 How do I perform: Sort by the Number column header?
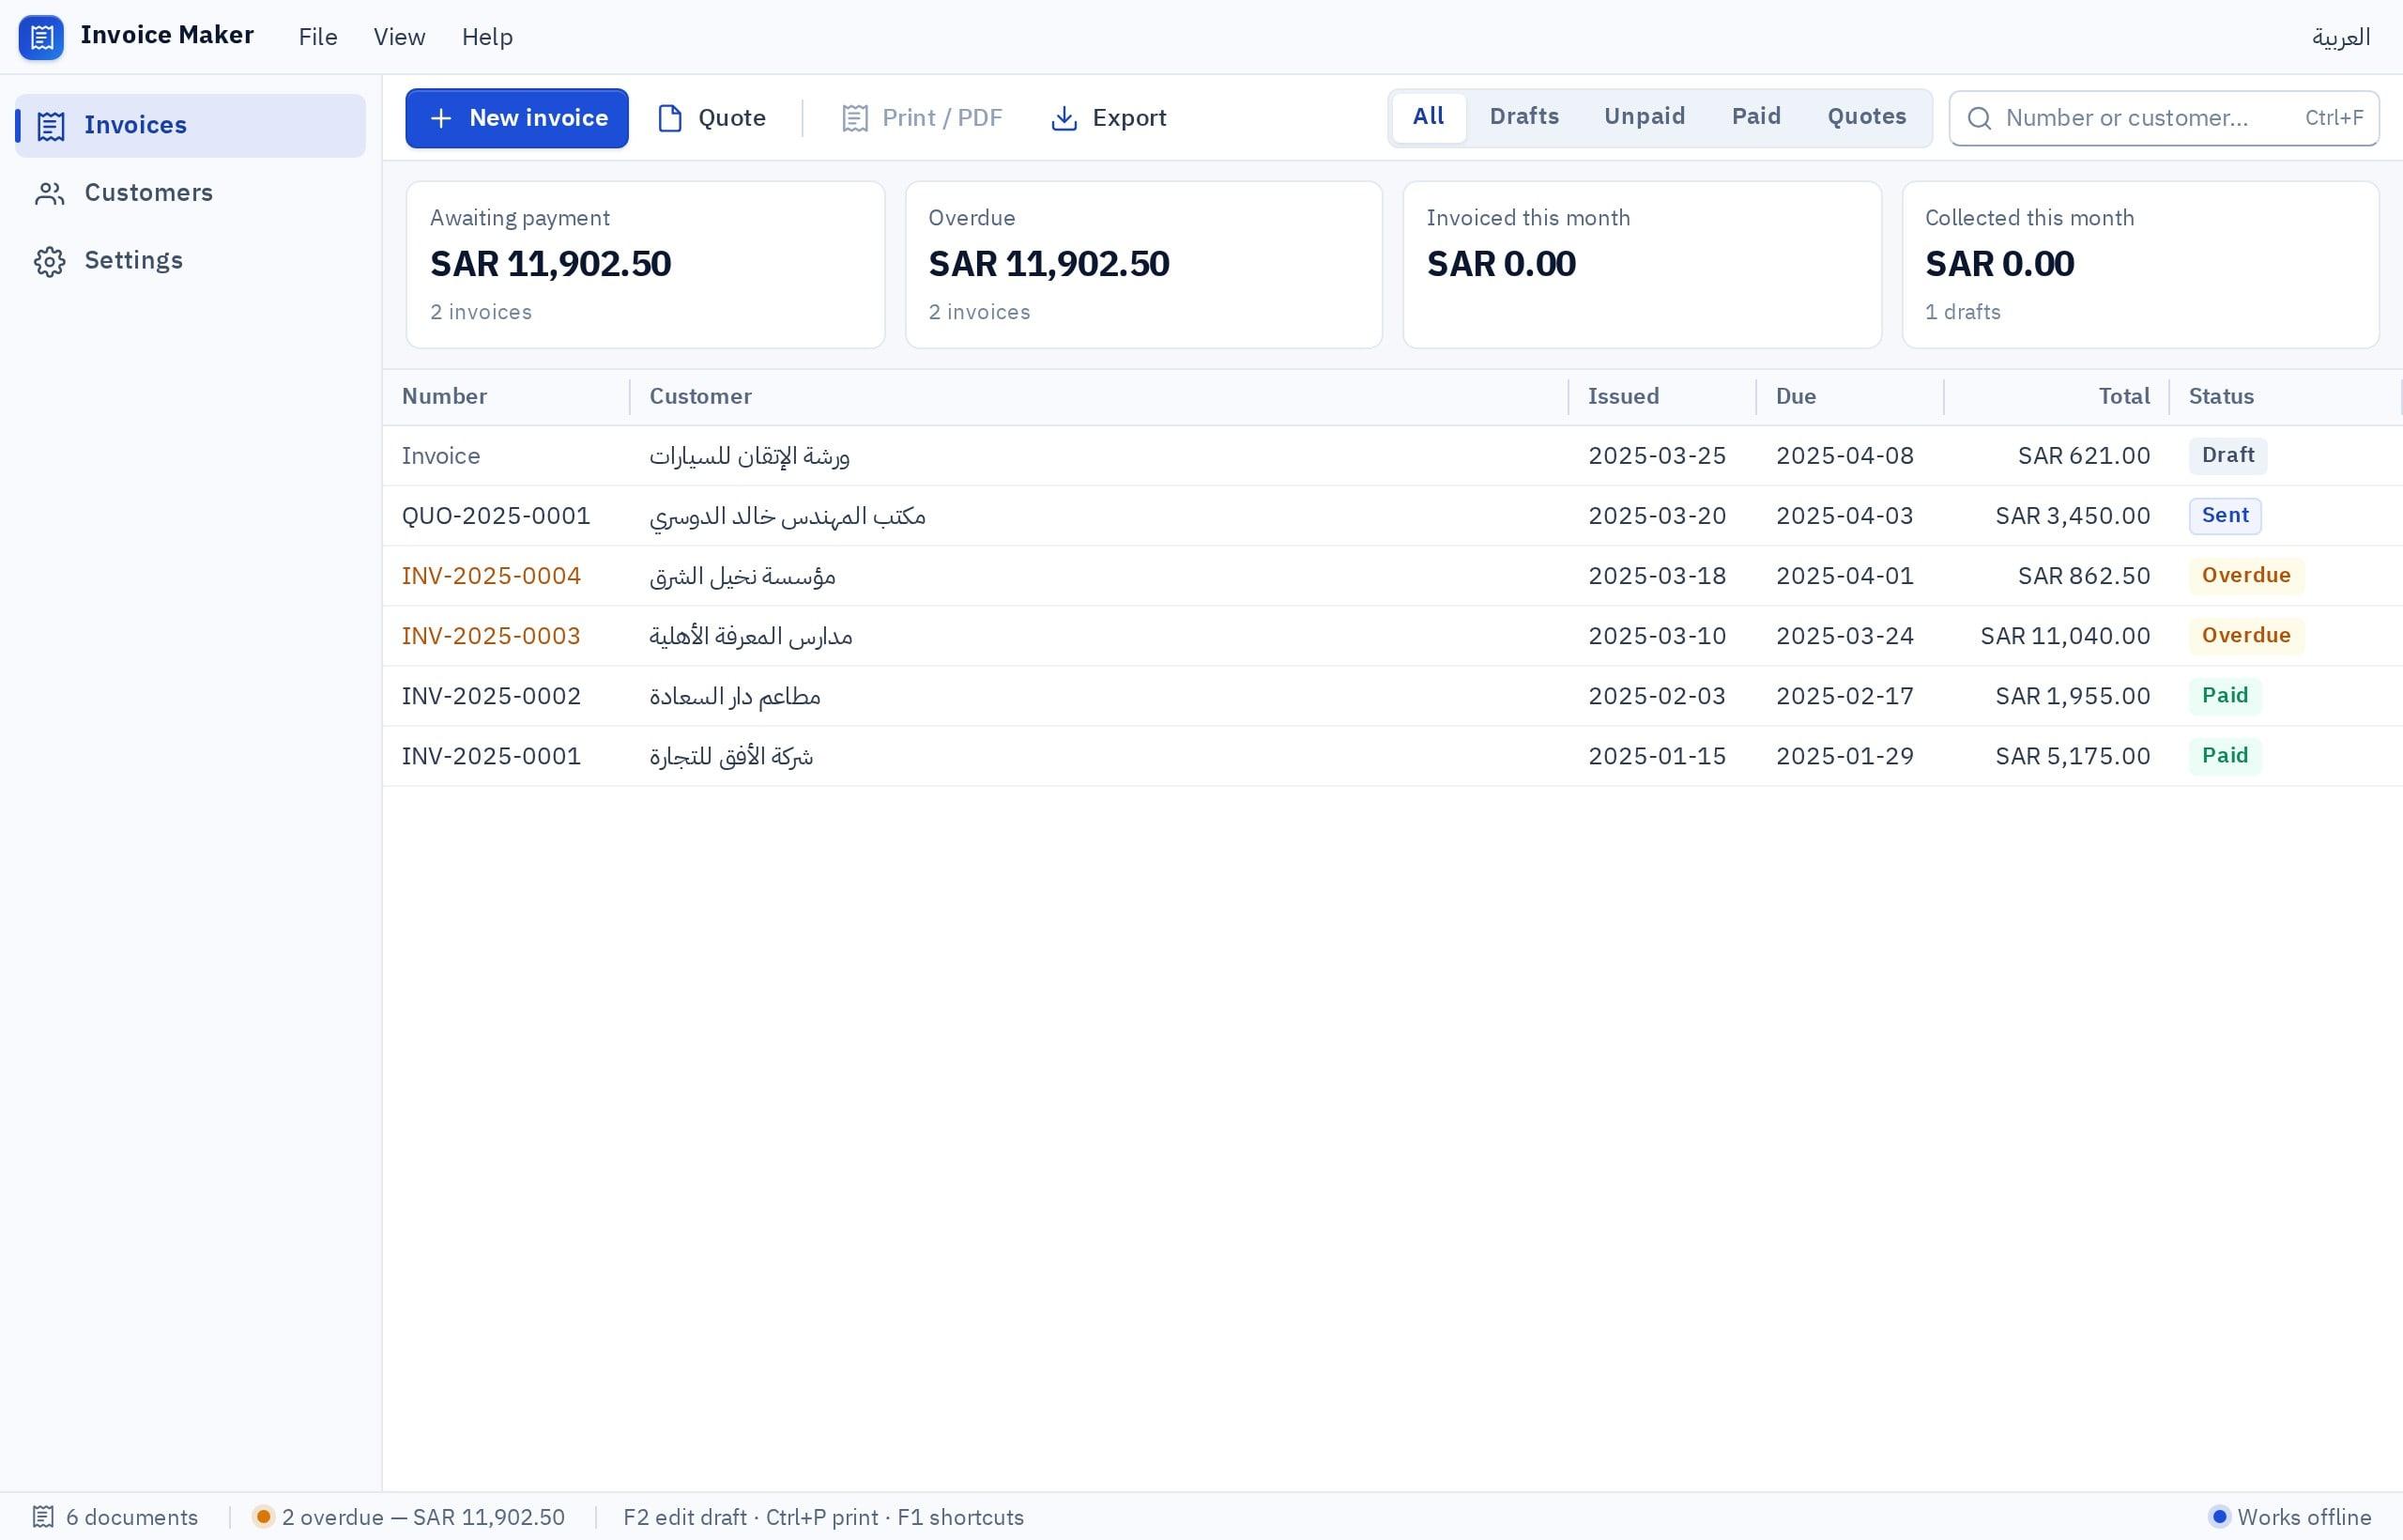[506, 397]
